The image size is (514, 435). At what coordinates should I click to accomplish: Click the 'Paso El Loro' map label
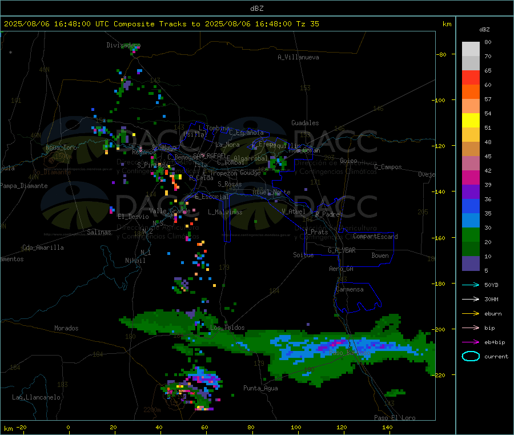pos(395,418)
